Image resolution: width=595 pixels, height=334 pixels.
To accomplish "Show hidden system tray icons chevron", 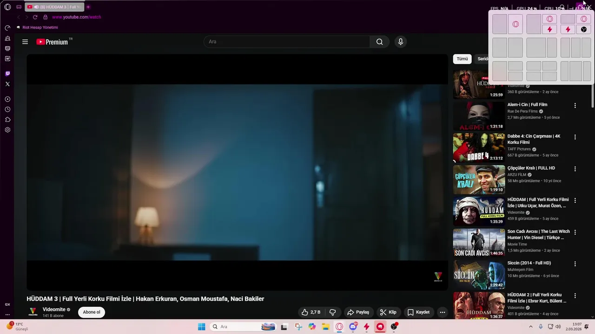I will 531,327.
